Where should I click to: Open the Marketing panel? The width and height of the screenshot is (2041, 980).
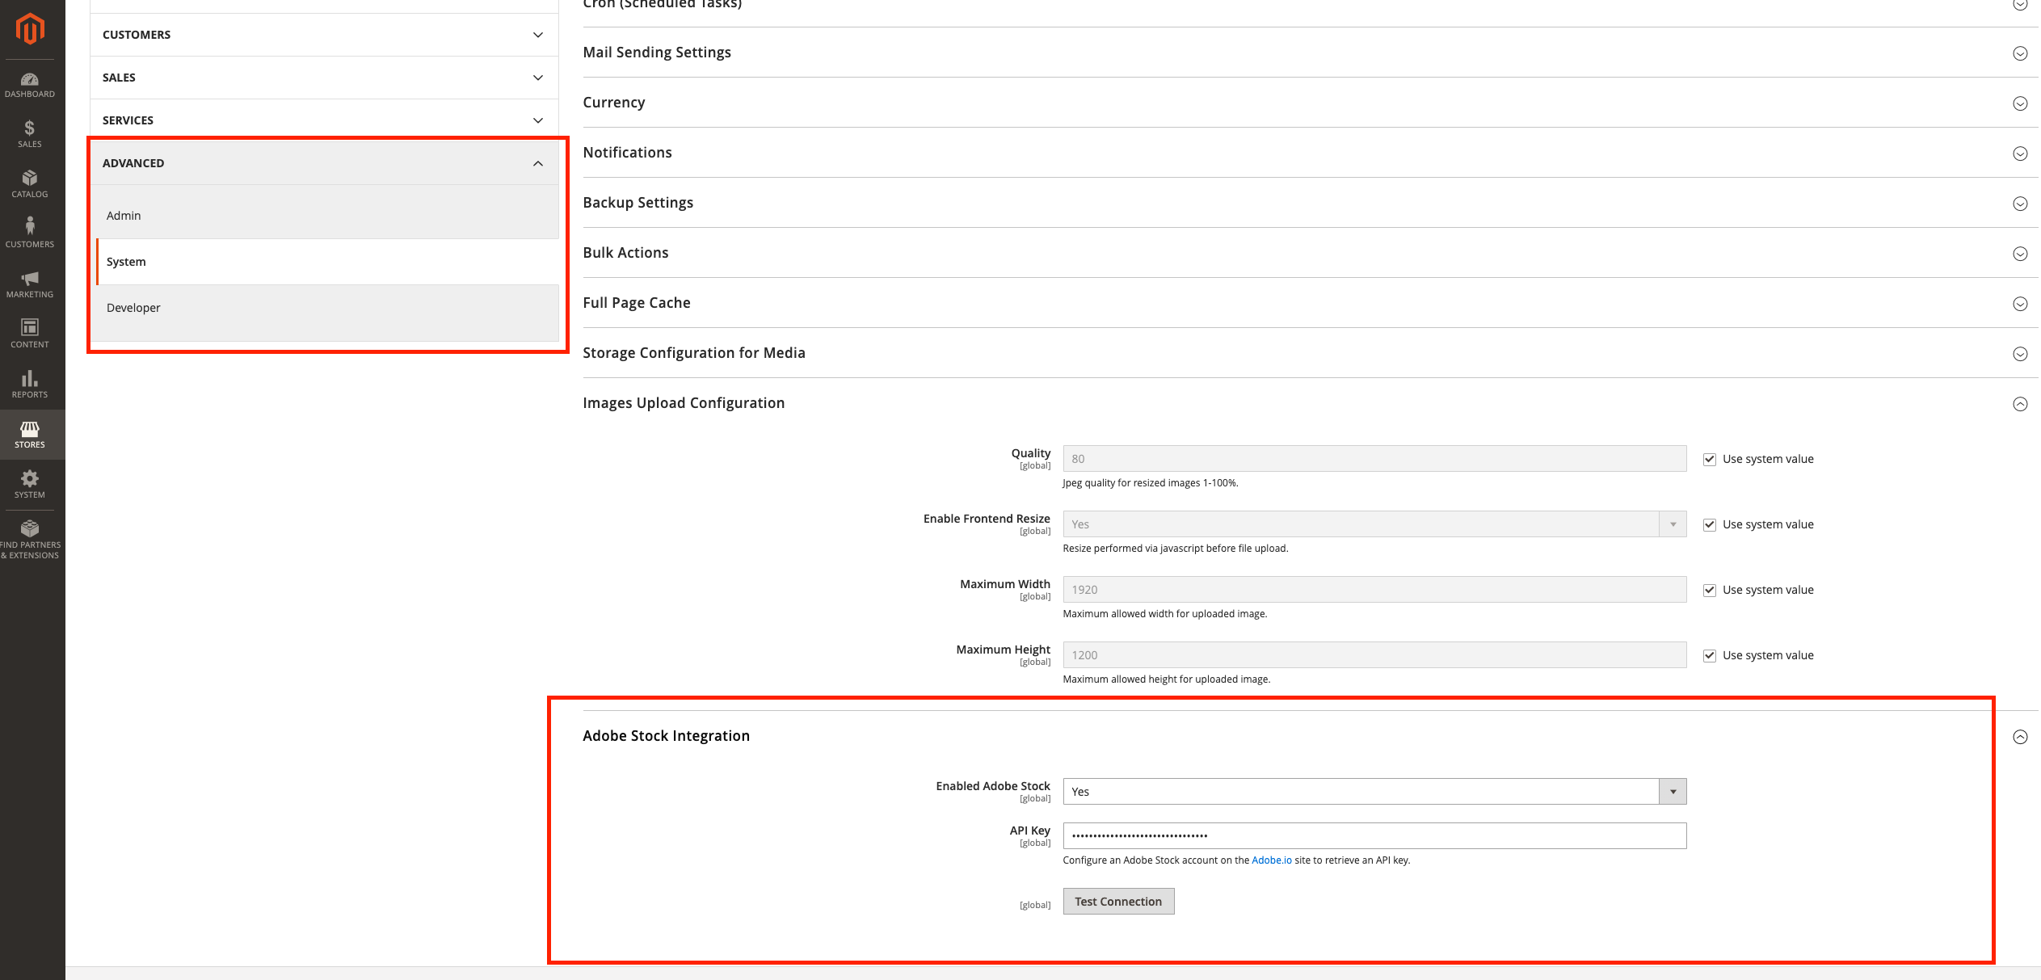click(x=30, y=283)
